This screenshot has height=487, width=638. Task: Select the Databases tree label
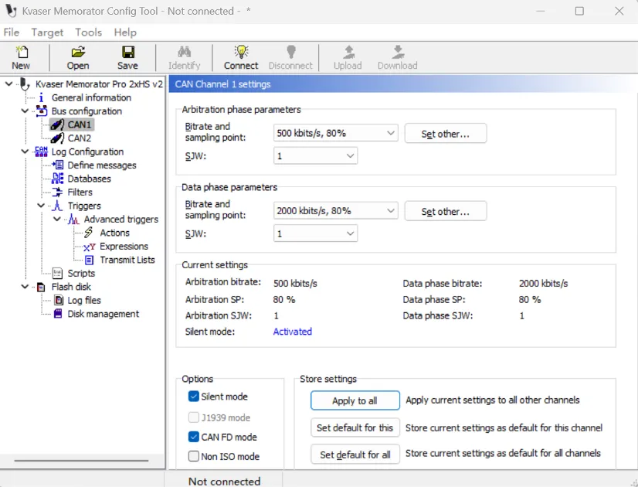point(89,179)
